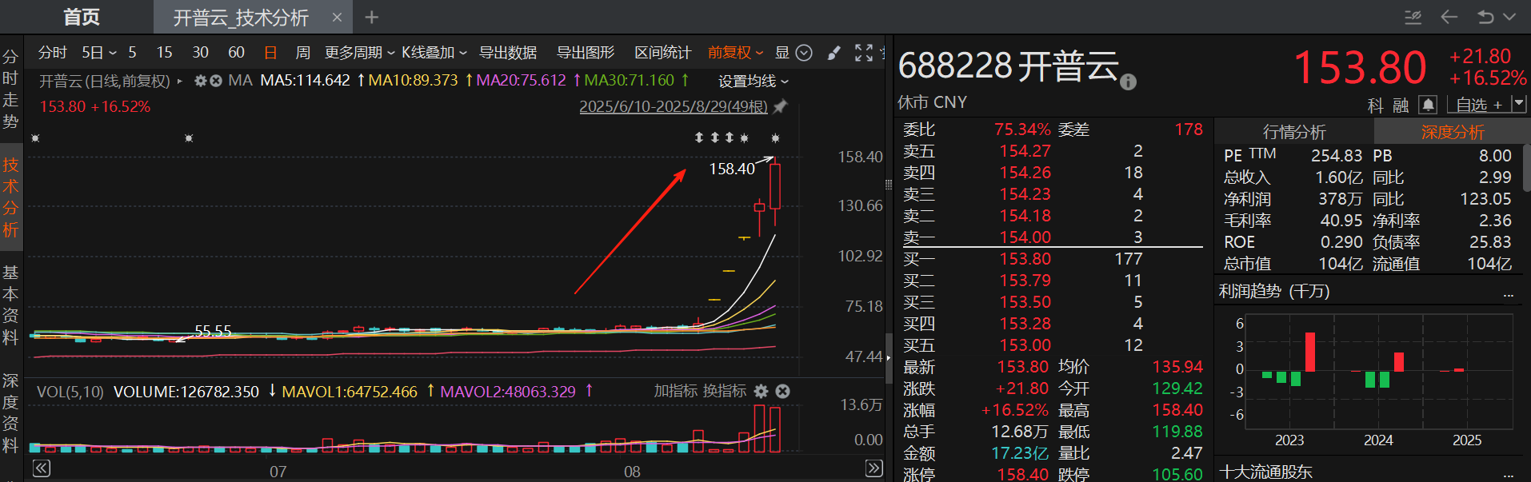This screenshot has height=482, width=1531.
Task: Switch to the 周 weekly period
Action: tap(302, 53)
